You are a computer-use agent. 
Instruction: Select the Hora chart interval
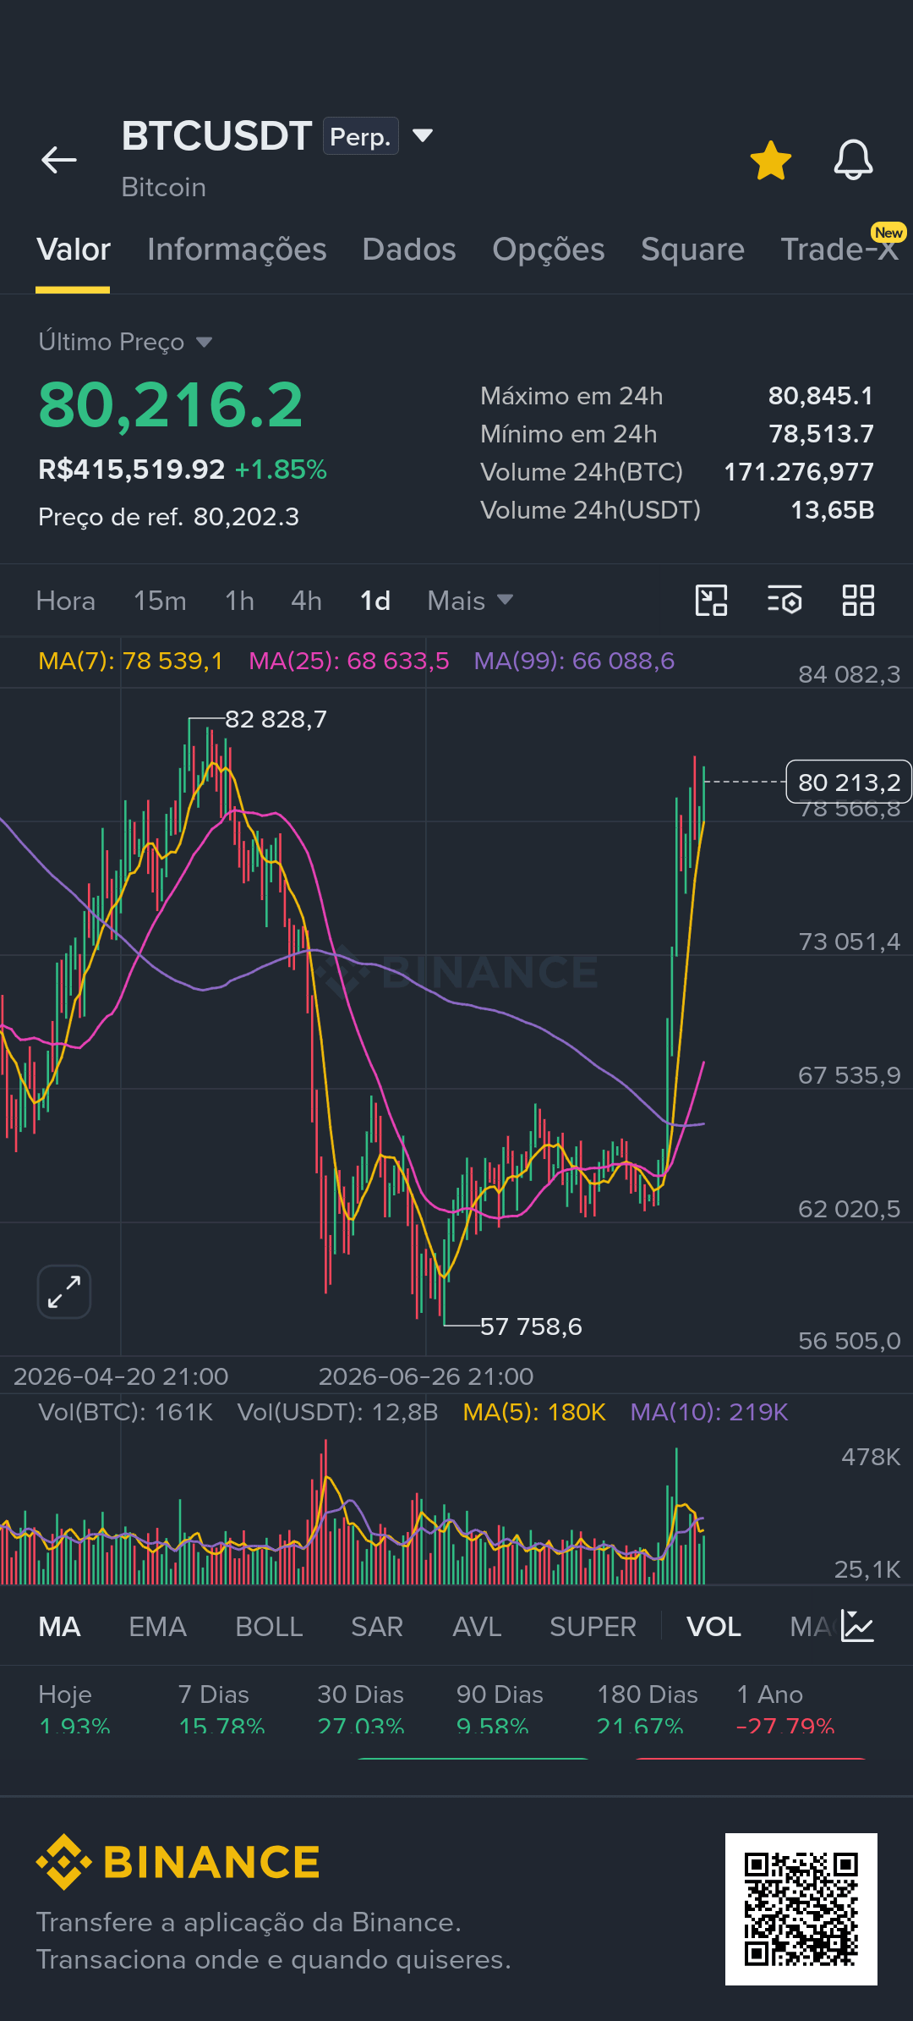click(66, 601)
